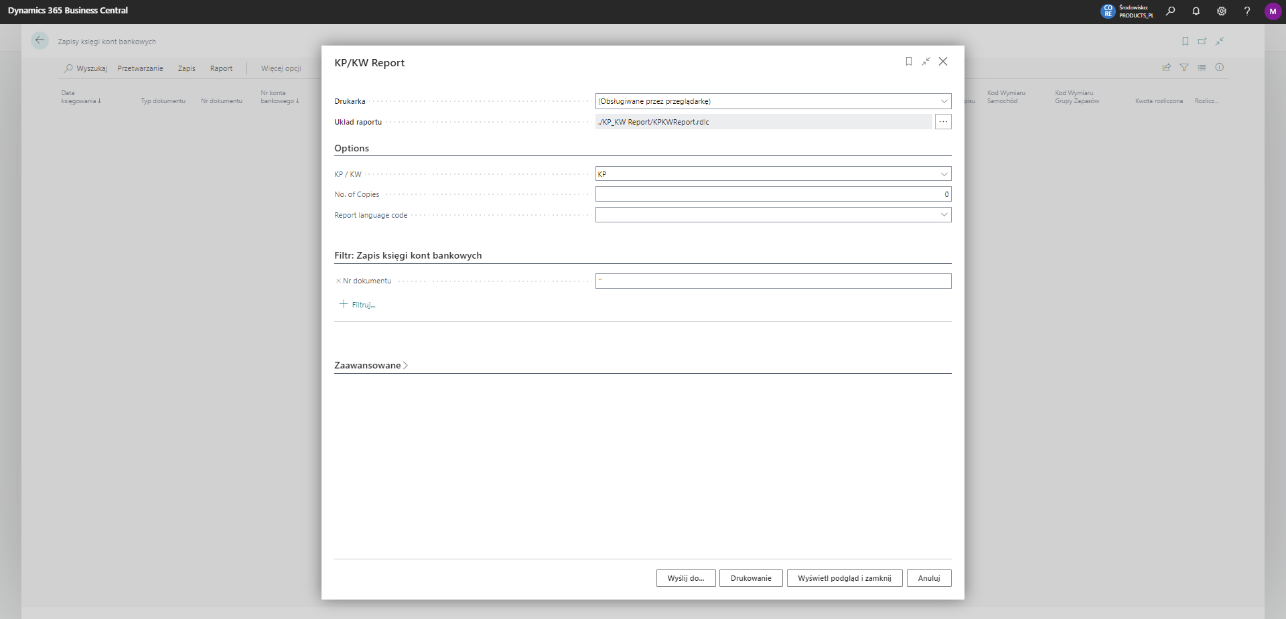Click the Anuluj button
The width and height of the screenshot is (1286, 619).
[928, 578]
